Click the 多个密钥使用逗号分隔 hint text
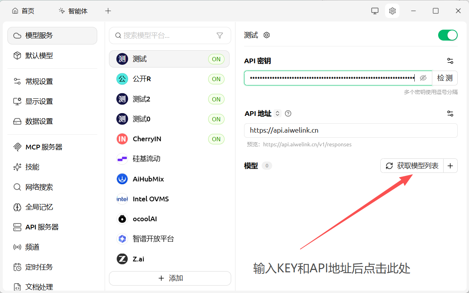Viewport: 469px width, 293px height. 431,92
